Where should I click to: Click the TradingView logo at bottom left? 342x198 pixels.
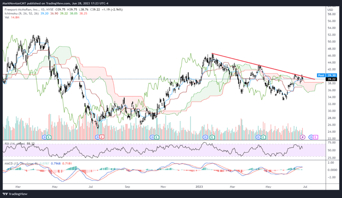click(15, 194)
